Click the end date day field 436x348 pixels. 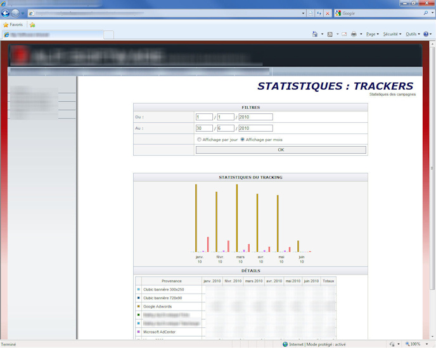[204, 128]
